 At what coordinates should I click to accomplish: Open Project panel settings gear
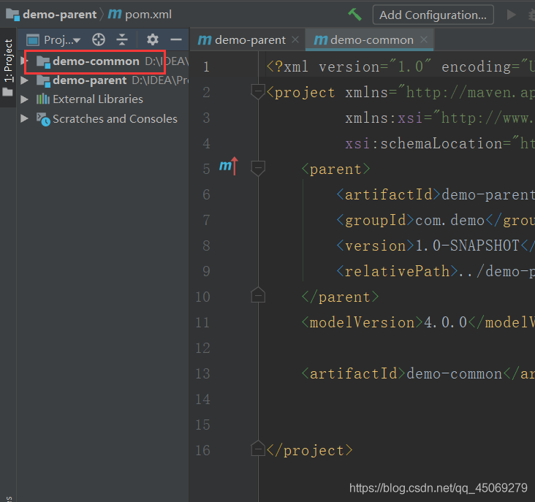click(x=152, y=39)
